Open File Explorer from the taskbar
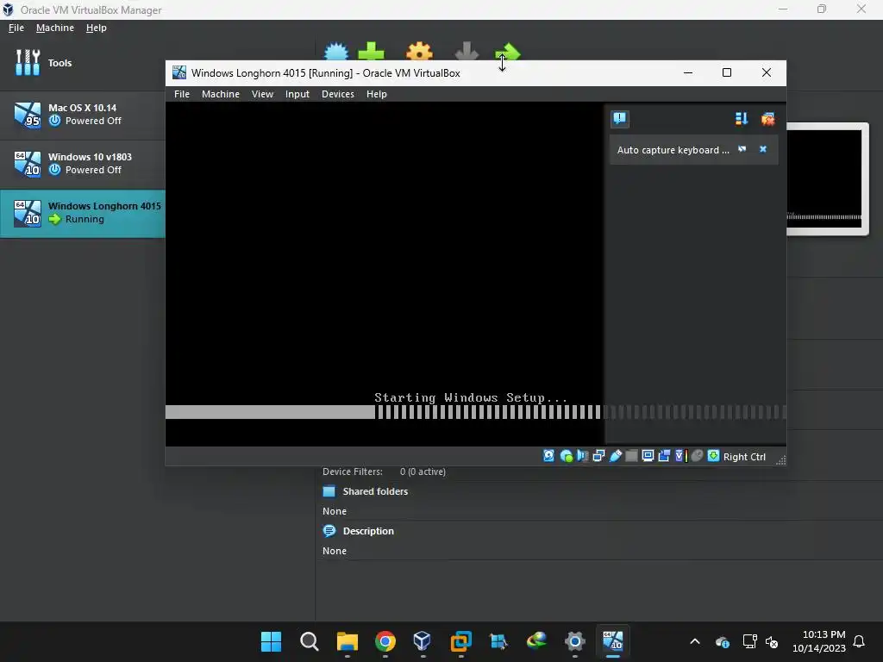Screen dimensions: 883x662 347,641
